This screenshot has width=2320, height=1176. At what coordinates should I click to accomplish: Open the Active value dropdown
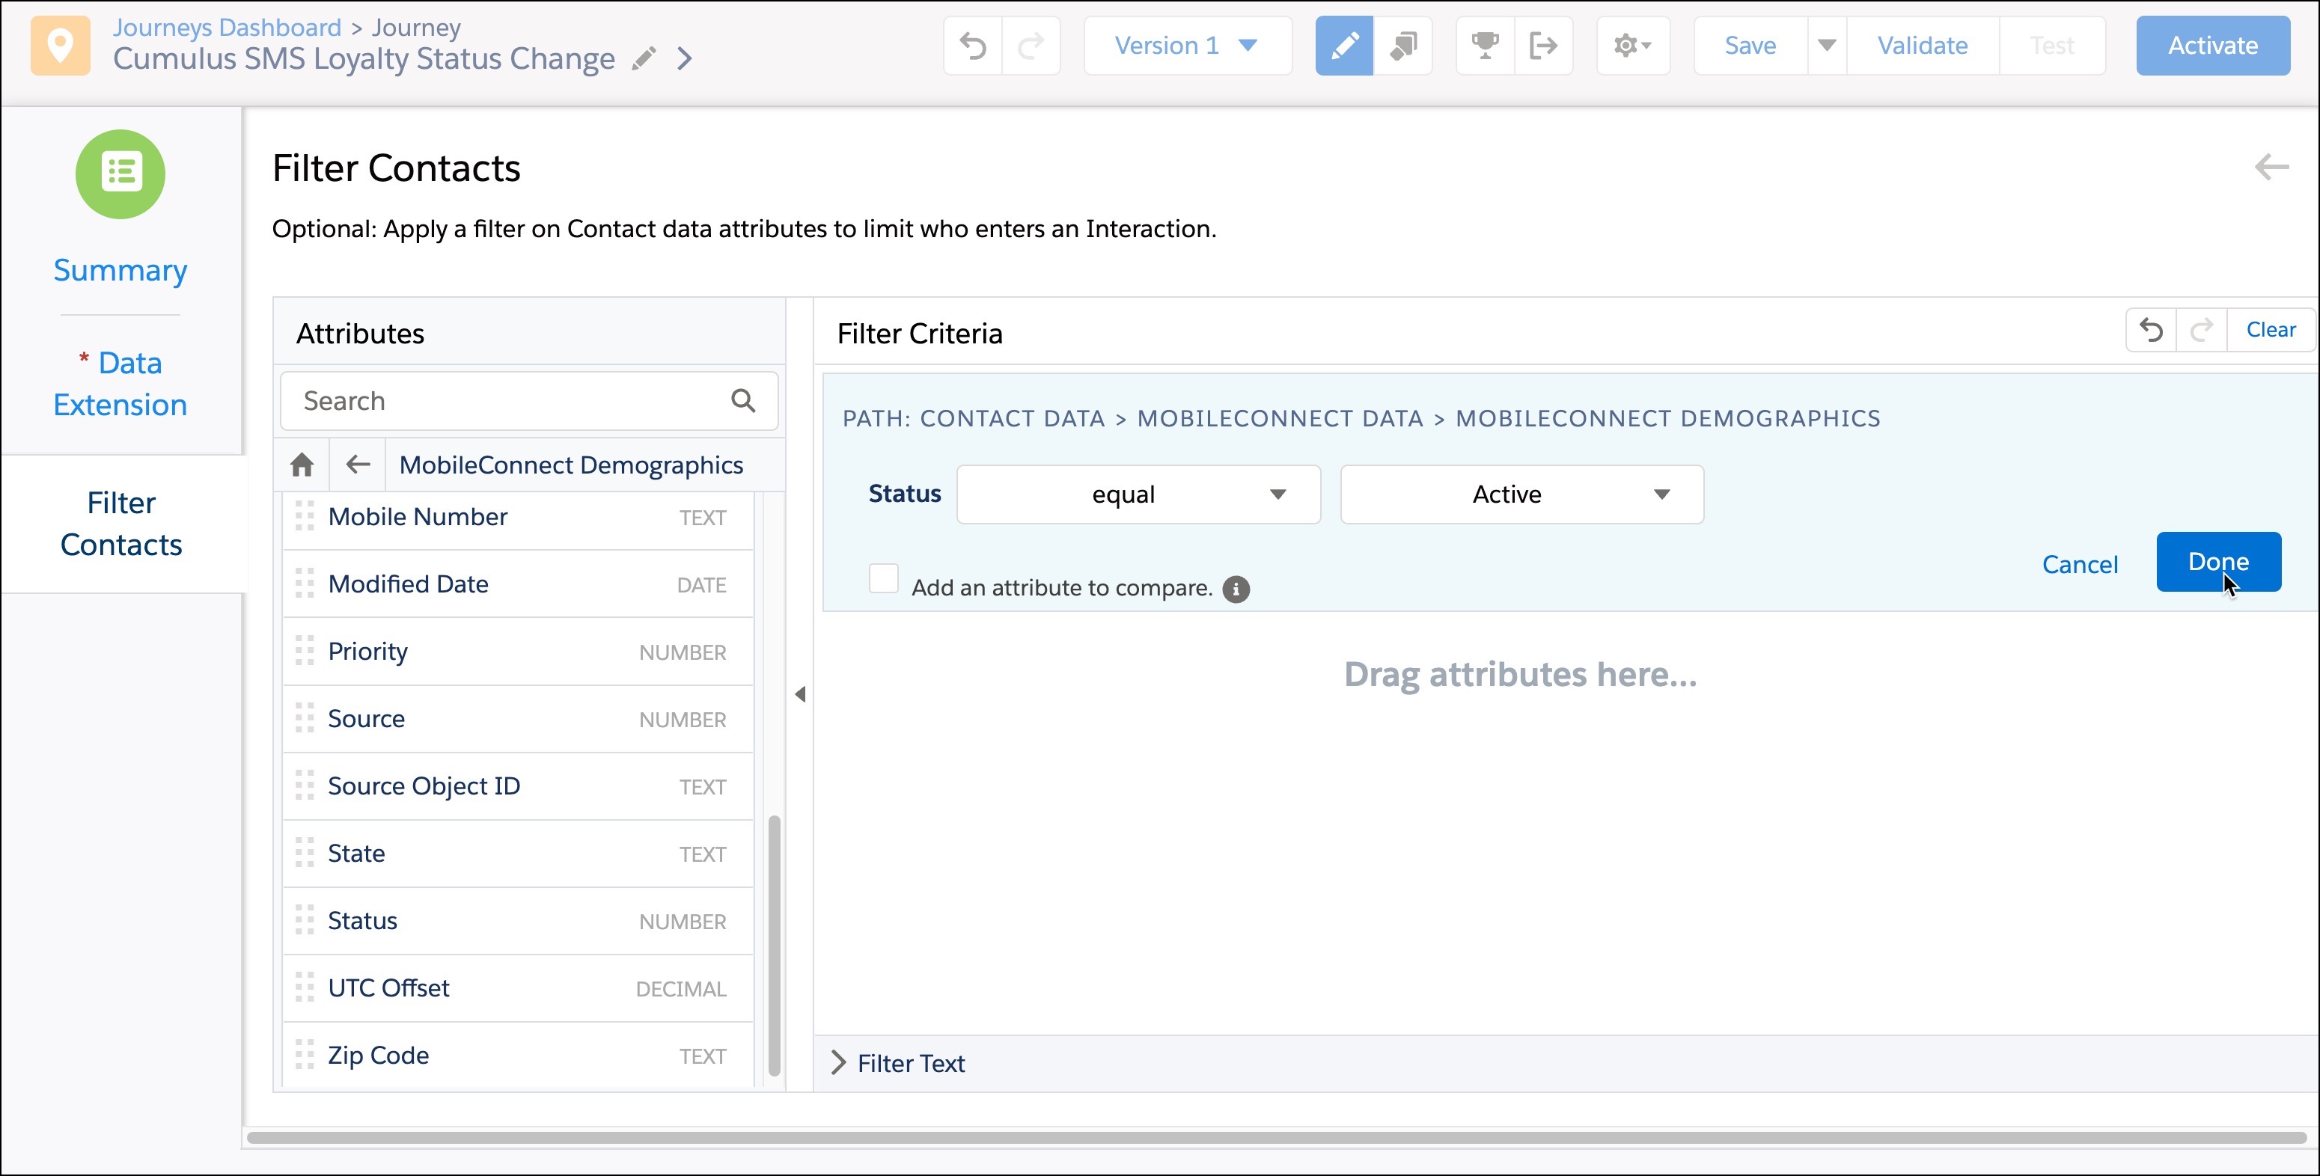click(x=1521, y=494)
